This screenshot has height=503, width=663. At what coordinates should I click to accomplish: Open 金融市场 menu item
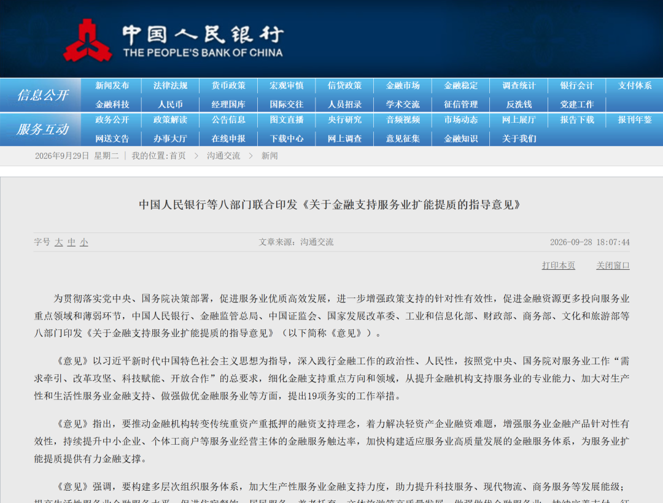pyautogui.click(x=403, y=86)
